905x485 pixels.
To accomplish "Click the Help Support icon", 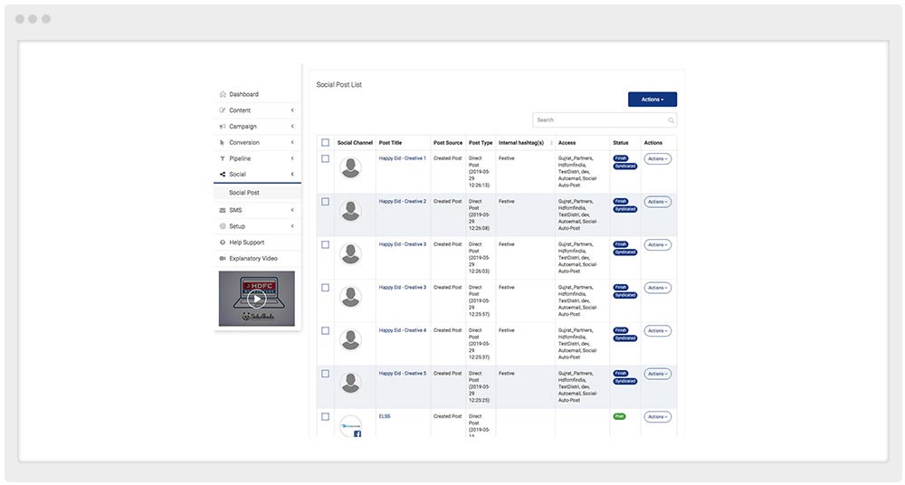I will (x=223, y=242).
